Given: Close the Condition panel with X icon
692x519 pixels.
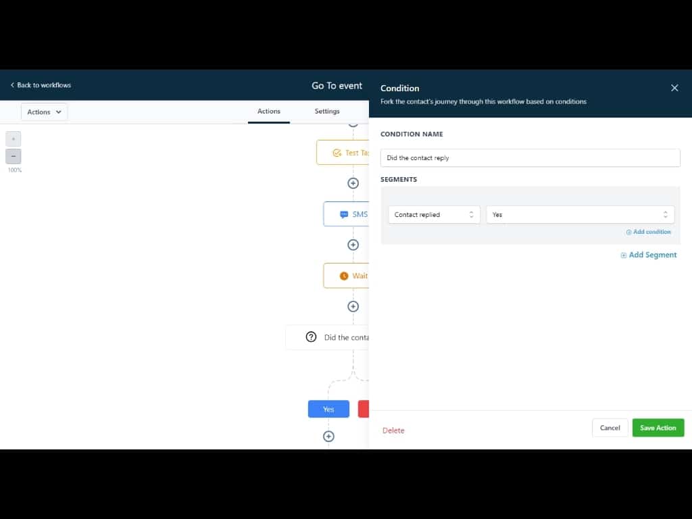Looking at the screenshot, I should [674, 88].
